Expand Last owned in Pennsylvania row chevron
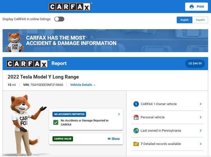Image resolution: width=211 pixels, height=157 pixels. tap(201, 130)
